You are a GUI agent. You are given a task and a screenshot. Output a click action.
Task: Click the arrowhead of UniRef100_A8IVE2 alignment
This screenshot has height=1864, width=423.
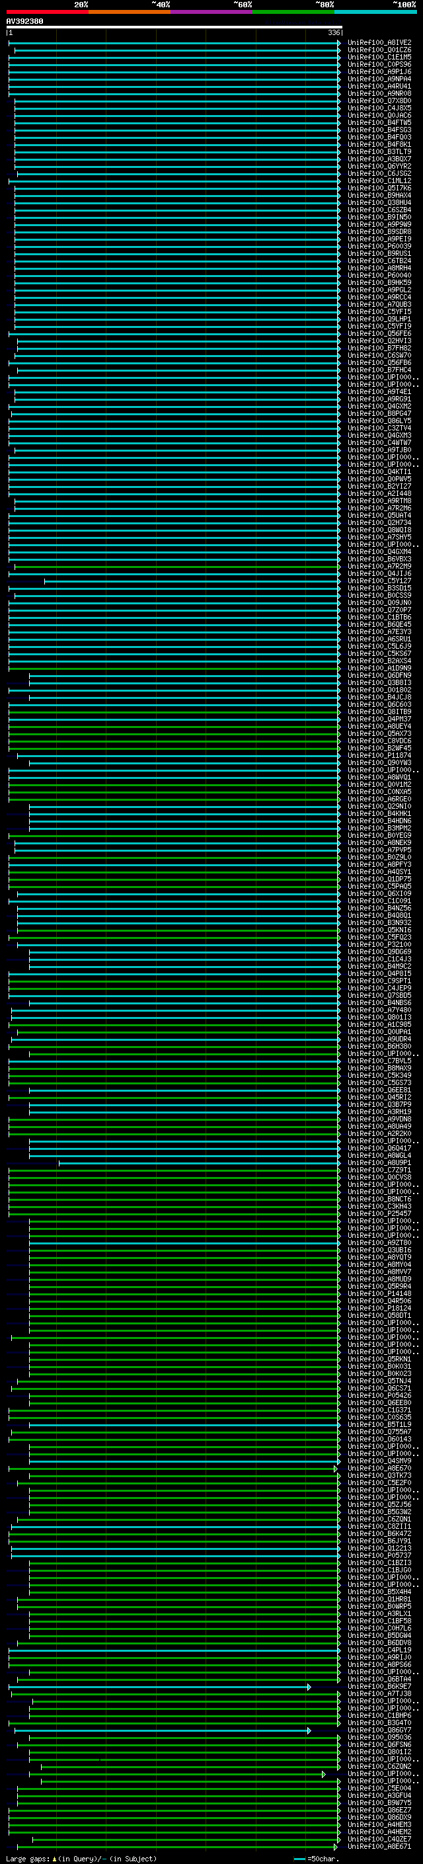(x=339, y=43)
